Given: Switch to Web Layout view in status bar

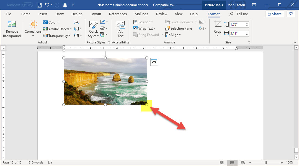Looking at the screenshot, I should 243,162.
